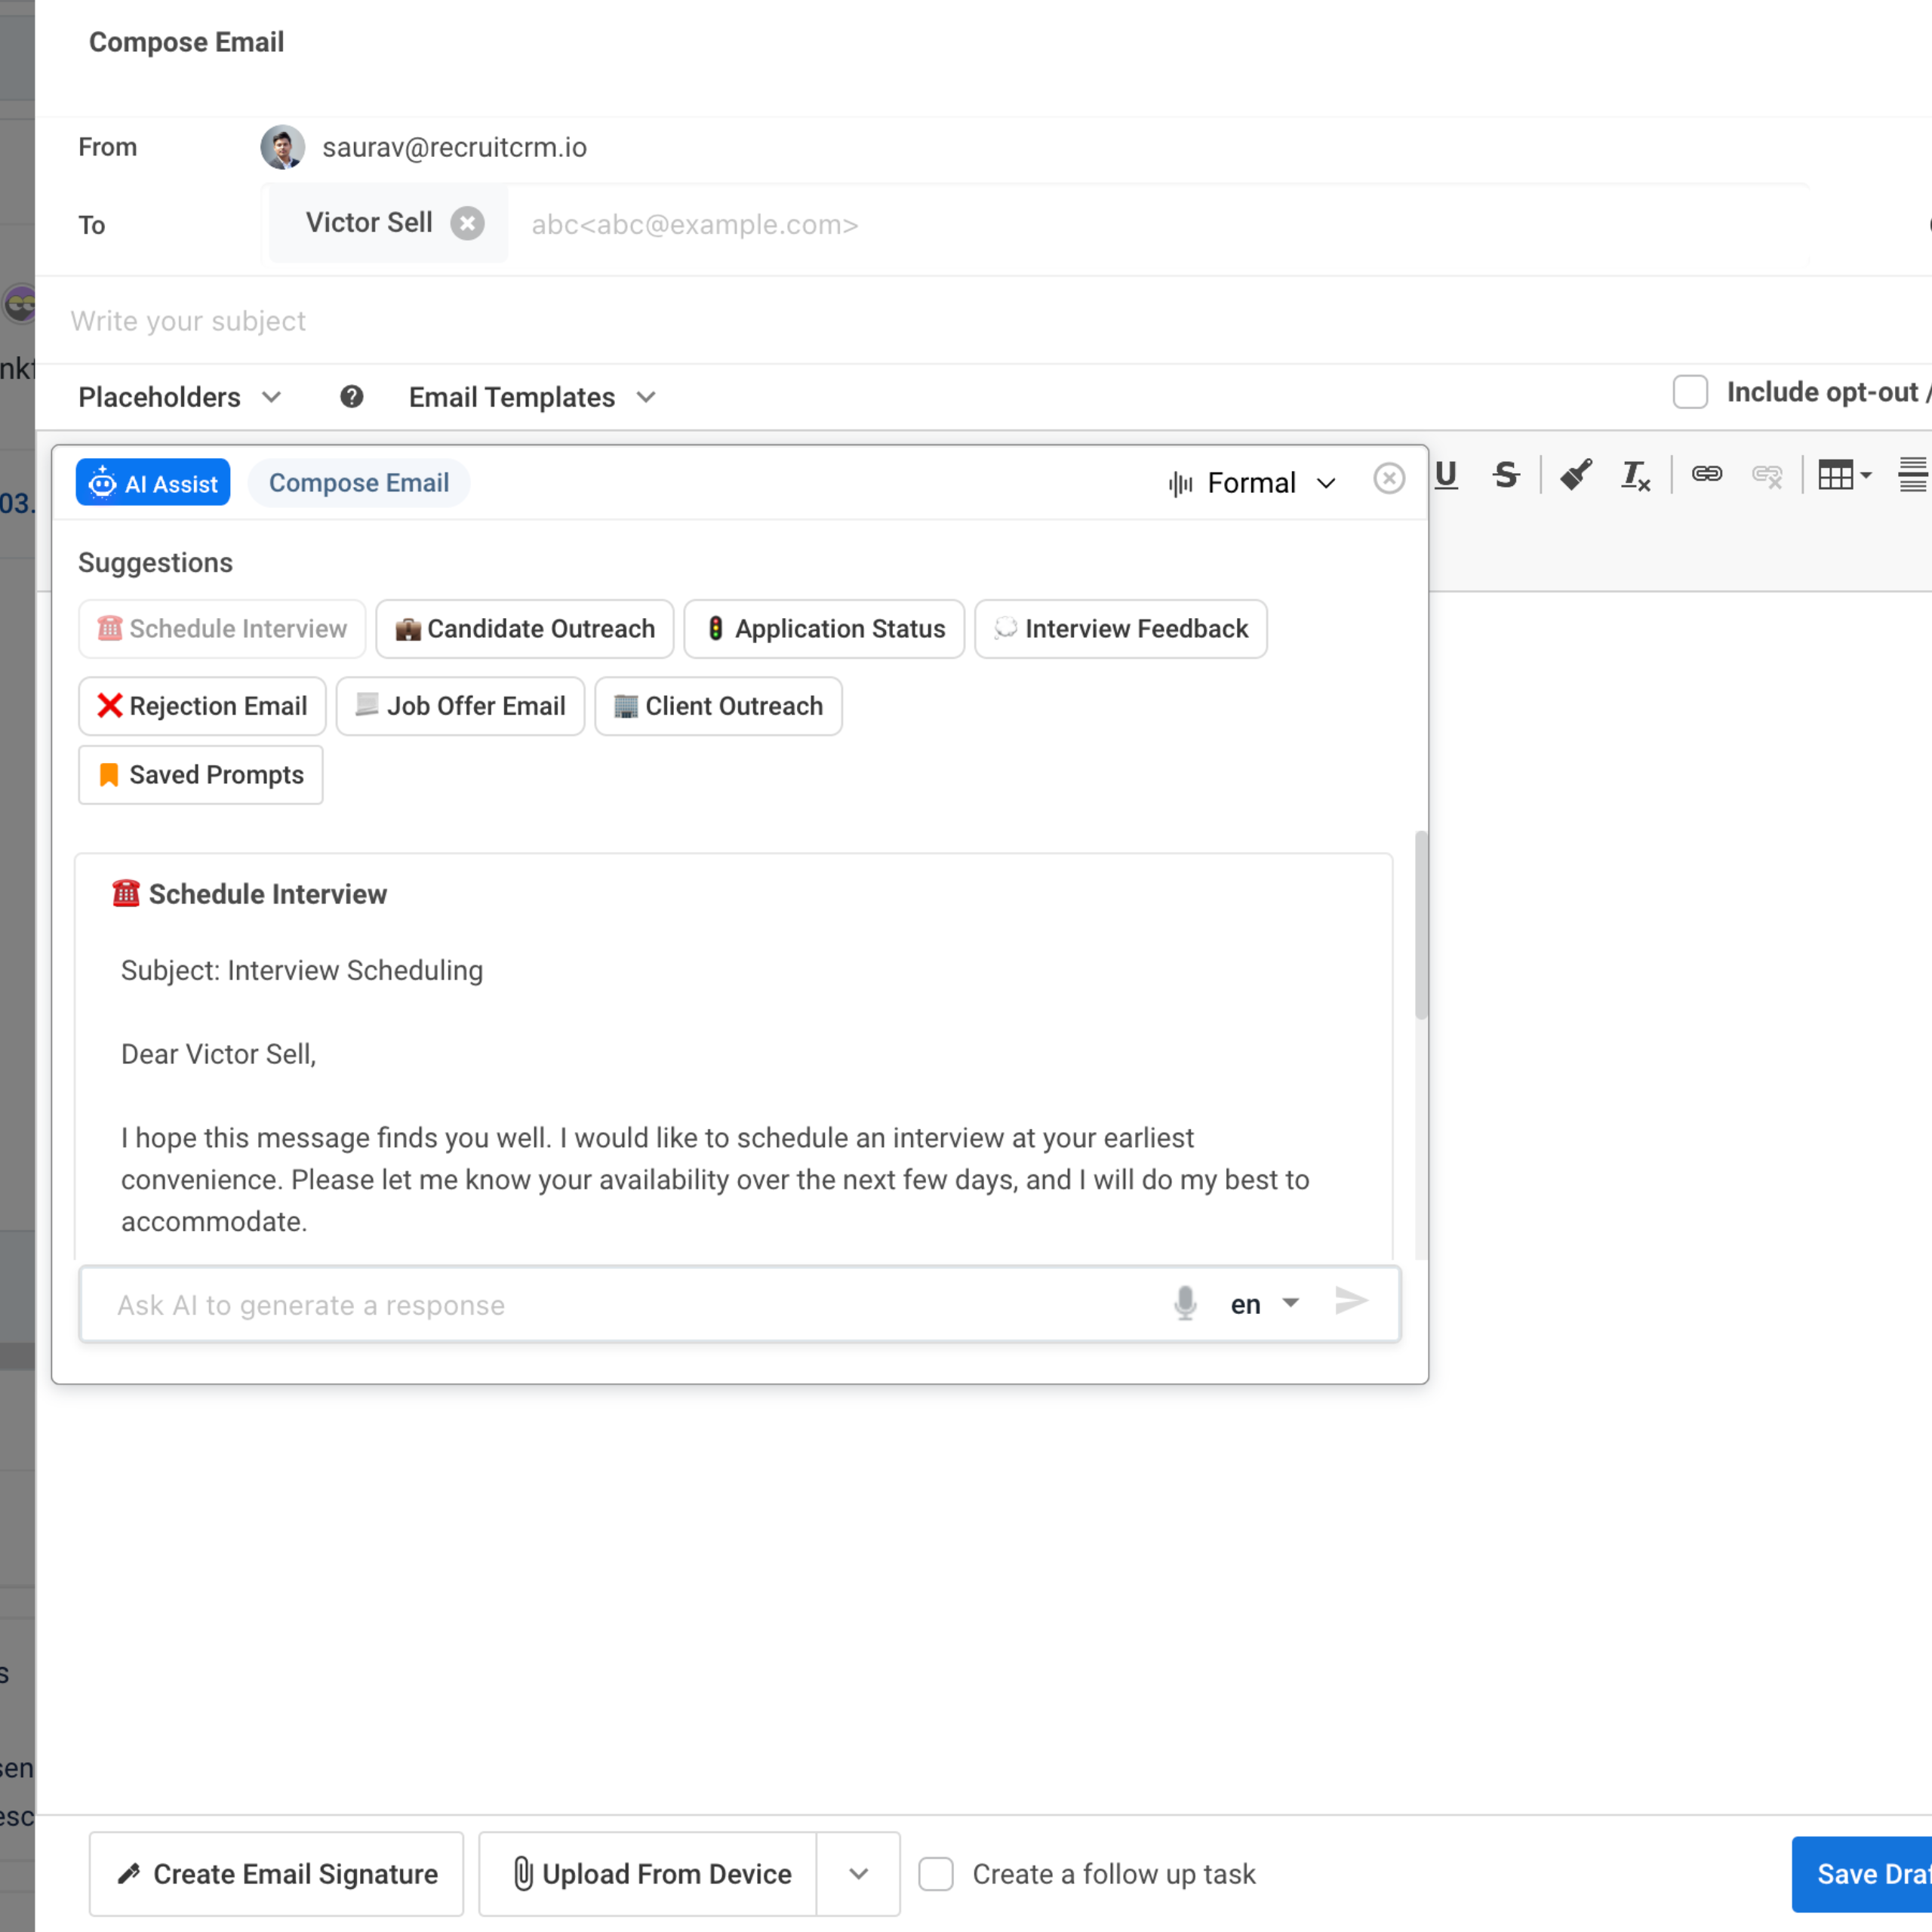The height and width of the screenshot is (1932, 1932).
Task: Click the AI Assist button
Action: pyautogui.click(x=153, y=483)
